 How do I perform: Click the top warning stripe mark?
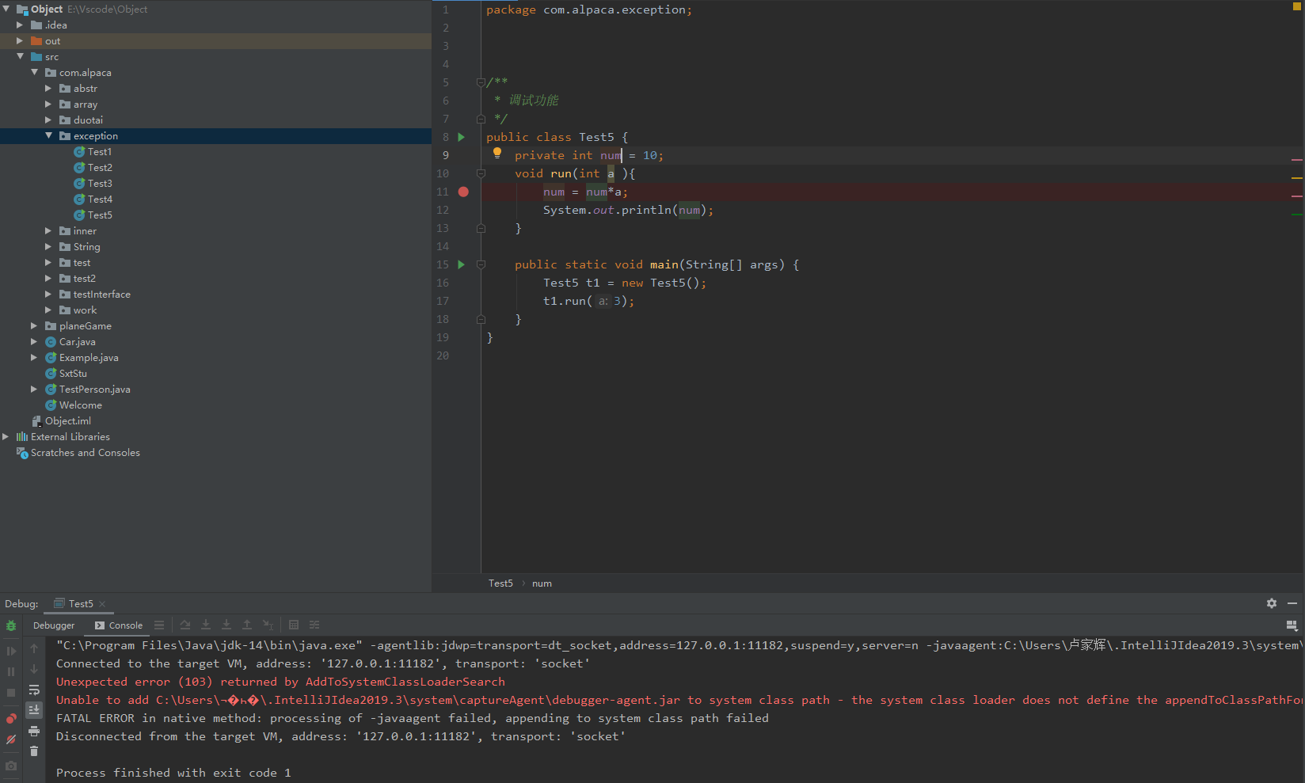tap(1297, 159)
